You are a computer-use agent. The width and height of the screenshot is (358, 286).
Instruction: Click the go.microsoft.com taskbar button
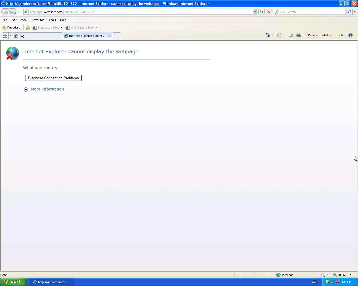pyautogui.click(x=52, y=282)
